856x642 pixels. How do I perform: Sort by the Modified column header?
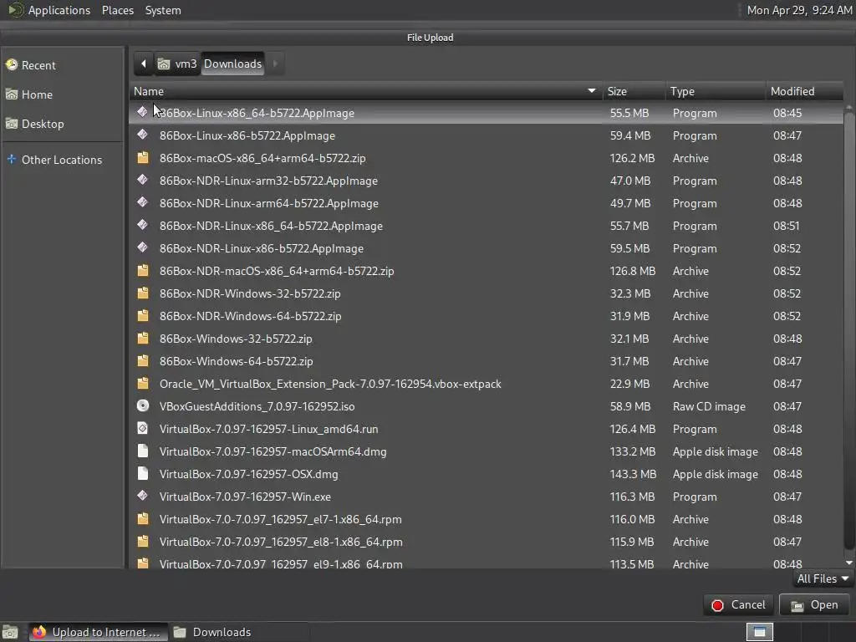[804, 91]
